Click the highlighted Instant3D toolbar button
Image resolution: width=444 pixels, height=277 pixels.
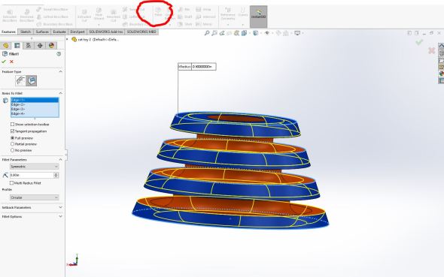point(259,17)
